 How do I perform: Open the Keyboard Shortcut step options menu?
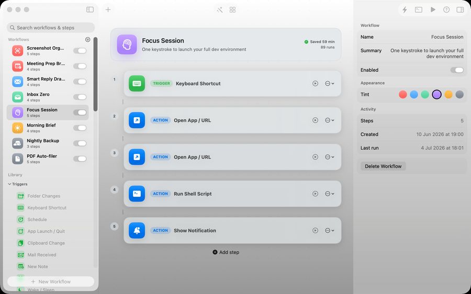[x=330, y=84]
